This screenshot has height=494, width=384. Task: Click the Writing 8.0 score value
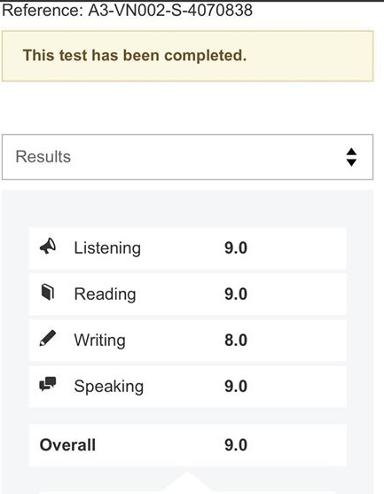(236, 341)
